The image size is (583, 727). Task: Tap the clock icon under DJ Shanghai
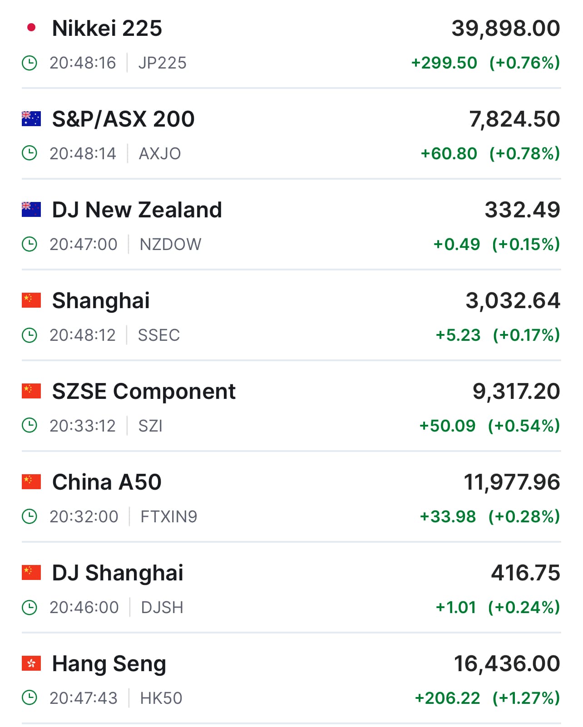pyautogui.click(x=30, y=607)
